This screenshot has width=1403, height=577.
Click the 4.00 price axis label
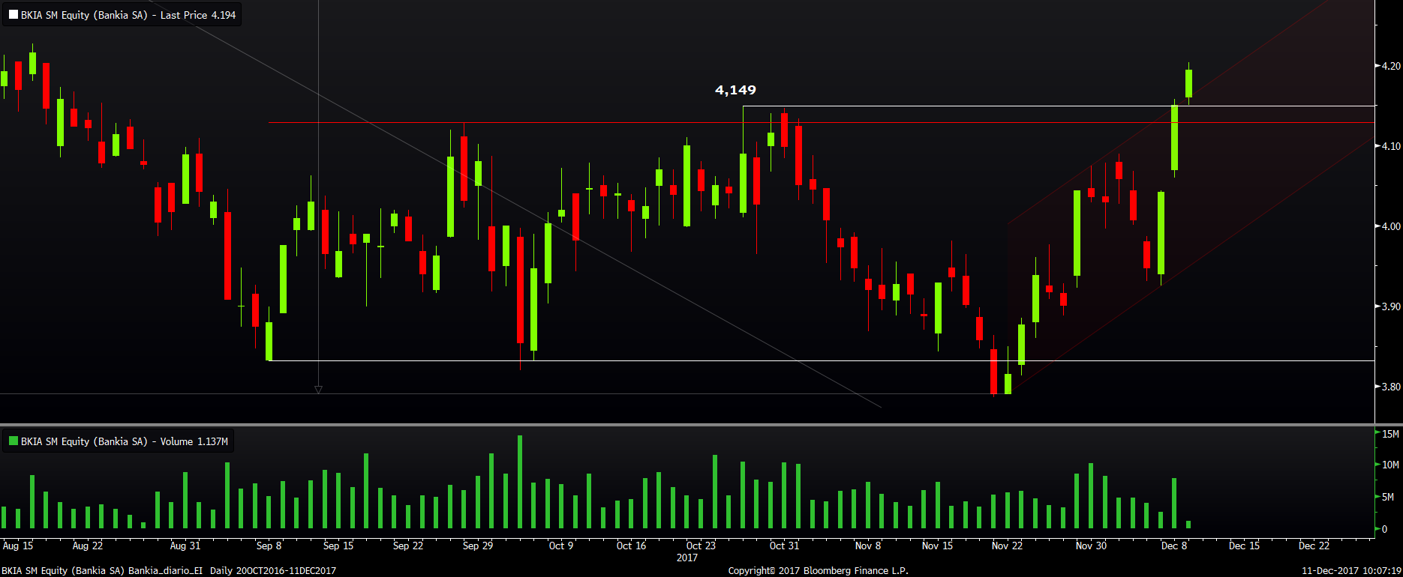pyautogui.click(x=1391, y=226)
